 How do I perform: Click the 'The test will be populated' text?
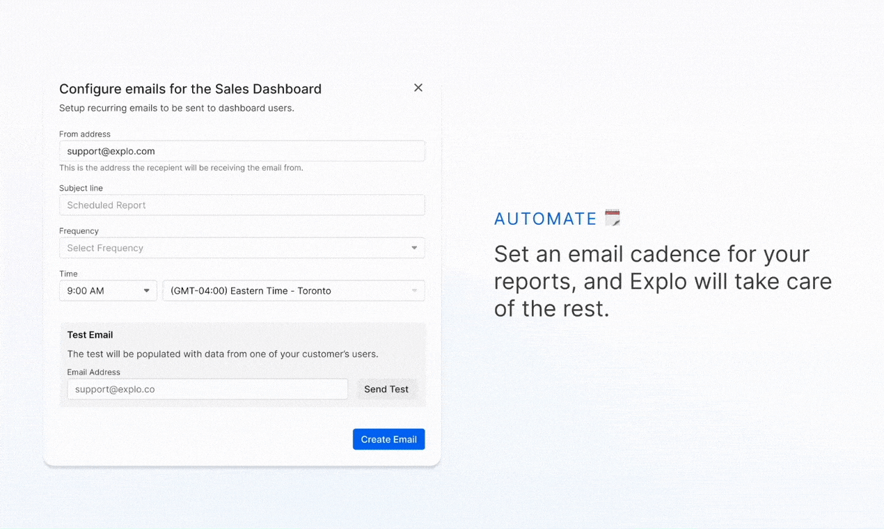223,354
